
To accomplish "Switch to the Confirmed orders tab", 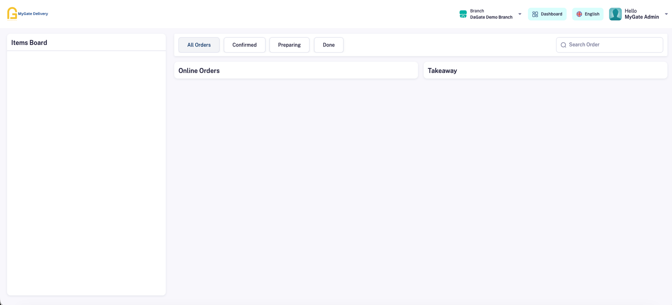I will (244, 45).
